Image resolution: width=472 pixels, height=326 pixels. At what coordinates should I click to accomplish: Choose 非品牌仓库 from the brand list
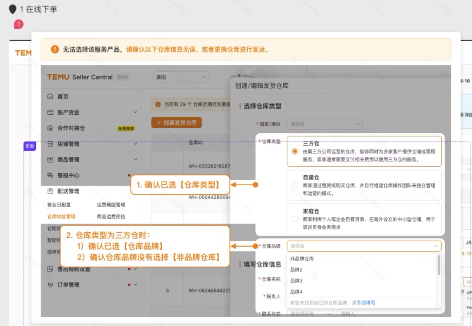point(302,259)
